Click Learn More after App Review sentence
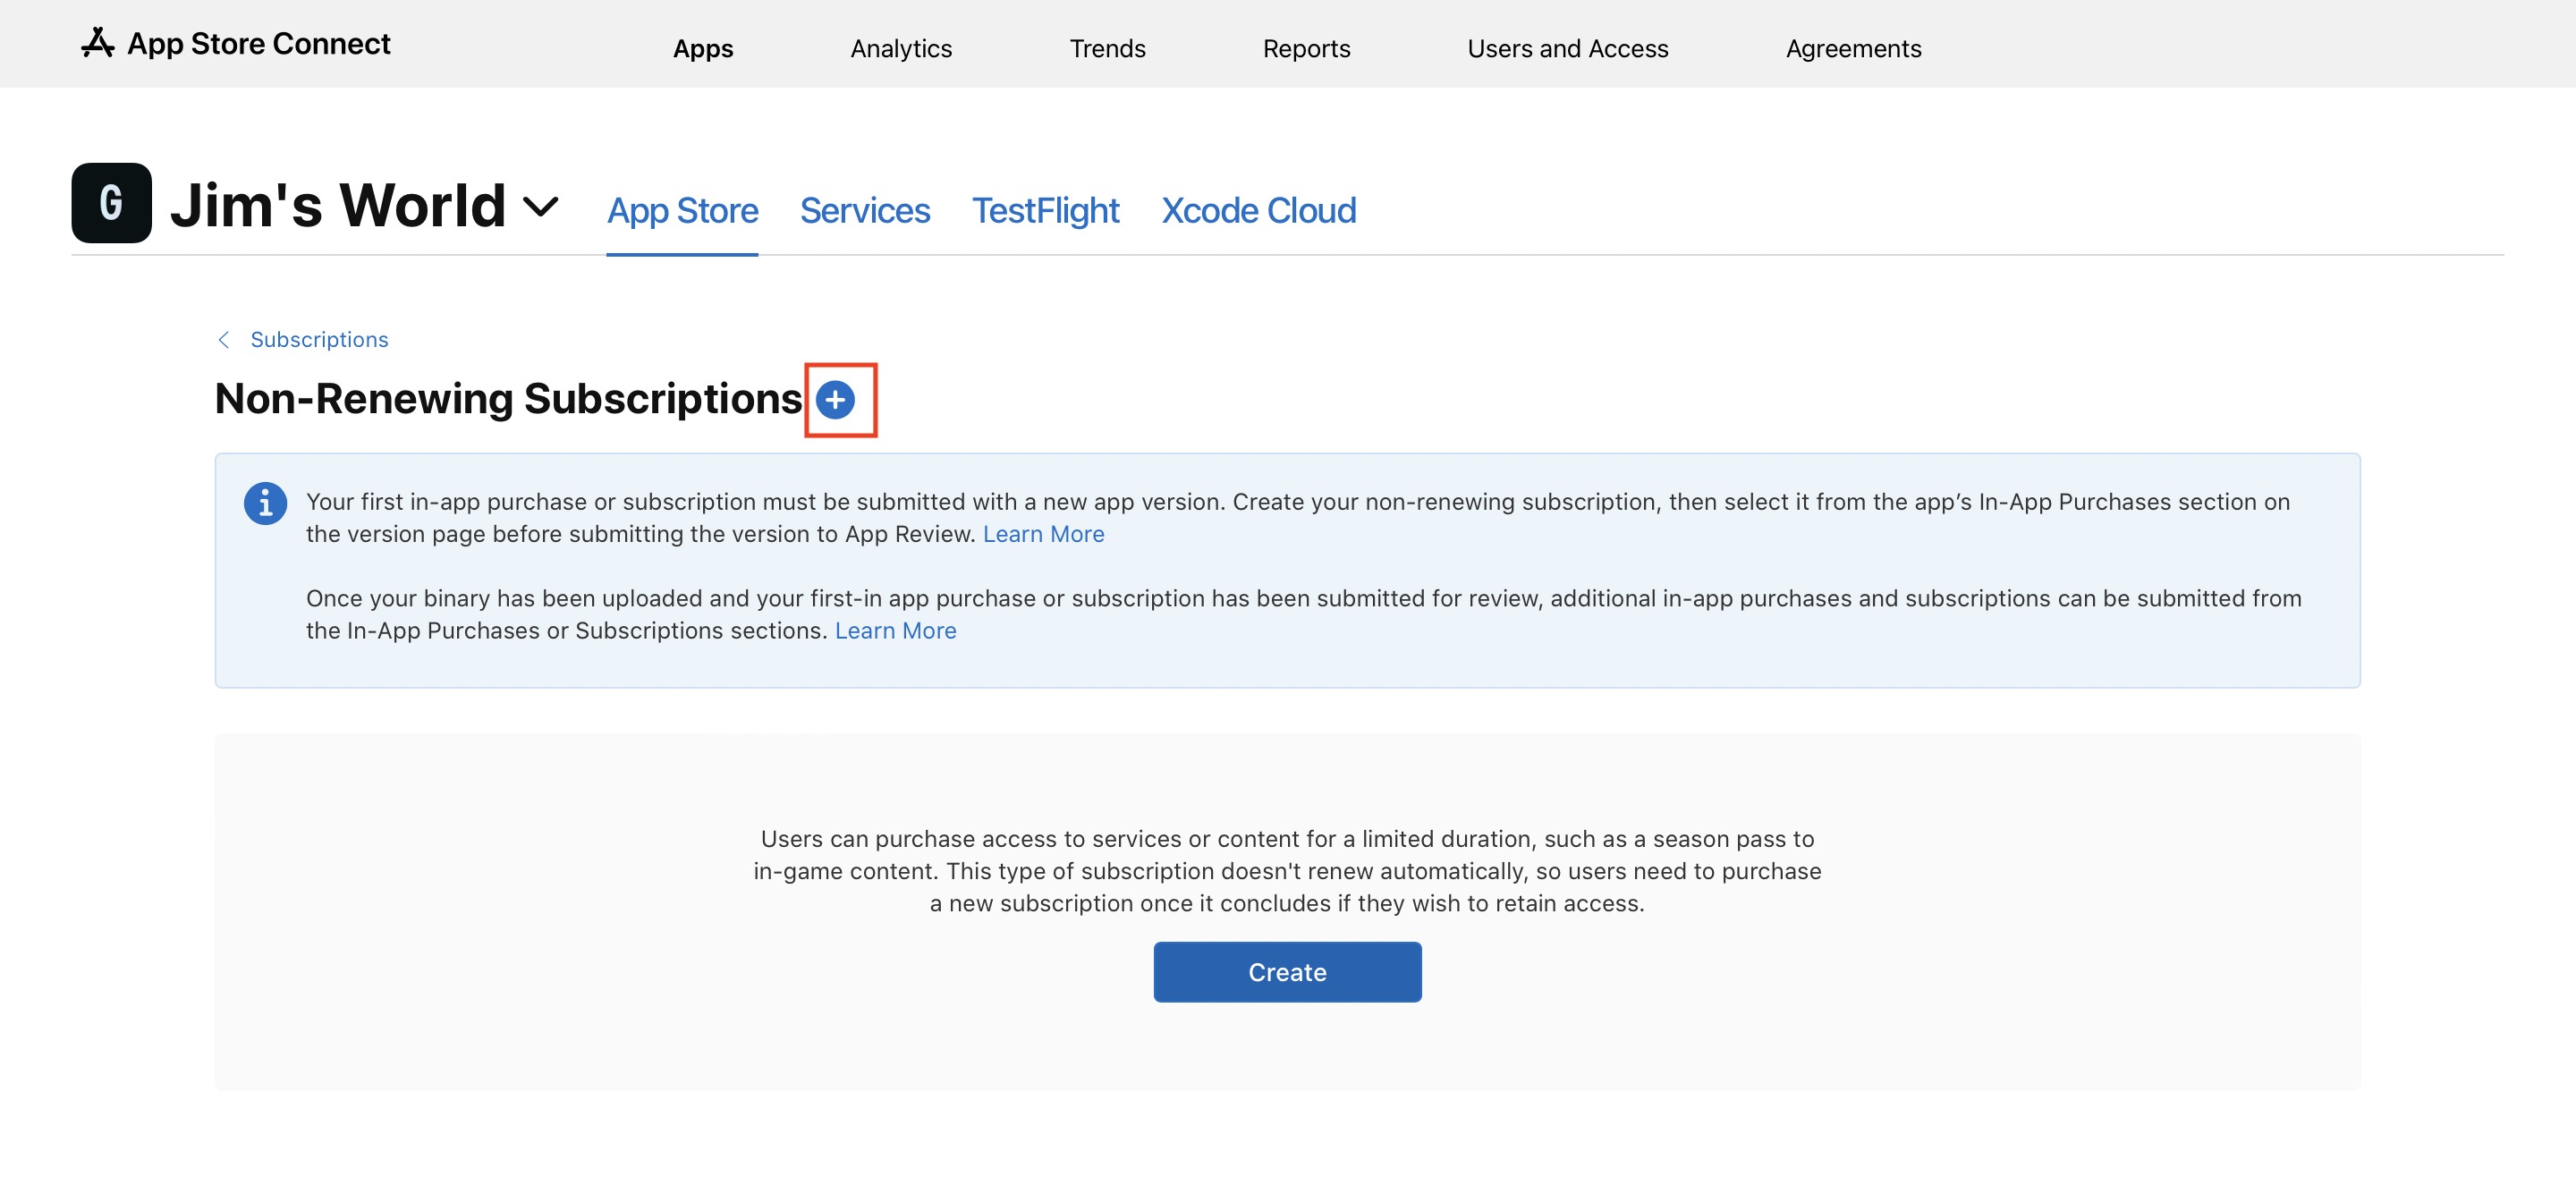This screenshot has height=1202, width=2576. tap(1043, 534)
